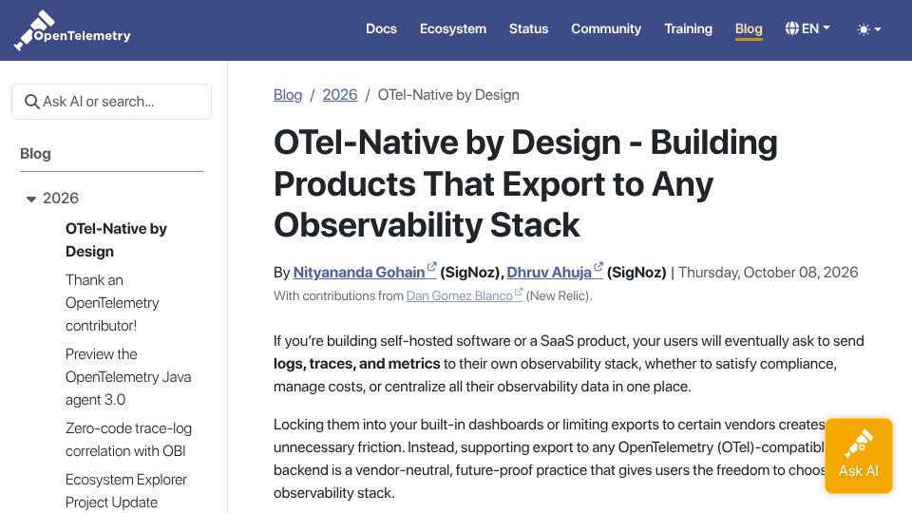Focus the Ask AI or search field

(112, 102)
